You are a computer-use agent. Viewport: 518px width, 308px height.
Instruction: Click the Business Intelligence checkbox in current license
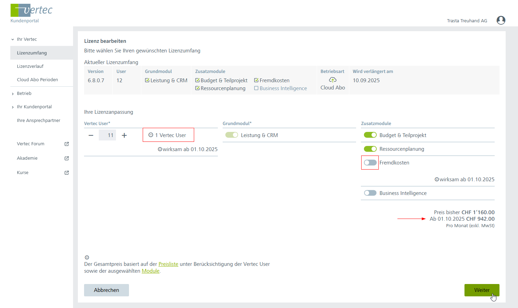[256, 88]
